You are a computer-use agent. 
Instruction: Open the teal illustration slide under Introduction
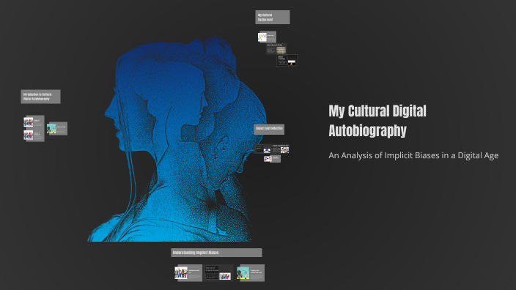pyautogui.click(x=57, y=128)
